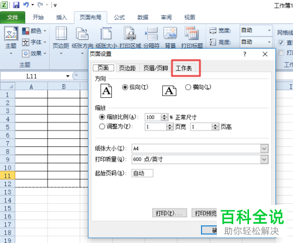The width and height of the screenshot is (293, 243).
Task: Click the 页宽 pages-wide input field
Action: 156,126
